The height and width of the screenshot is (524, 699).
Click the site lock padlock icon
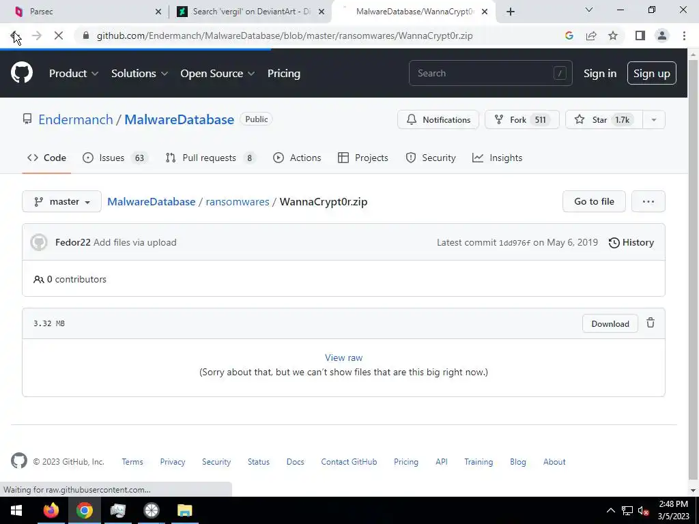(86, 35)
